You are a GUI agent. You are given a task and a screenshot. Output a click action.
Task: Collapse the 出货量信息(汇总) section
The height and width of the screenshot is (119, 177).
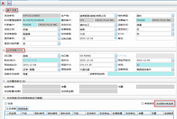(x=3, y=81)
